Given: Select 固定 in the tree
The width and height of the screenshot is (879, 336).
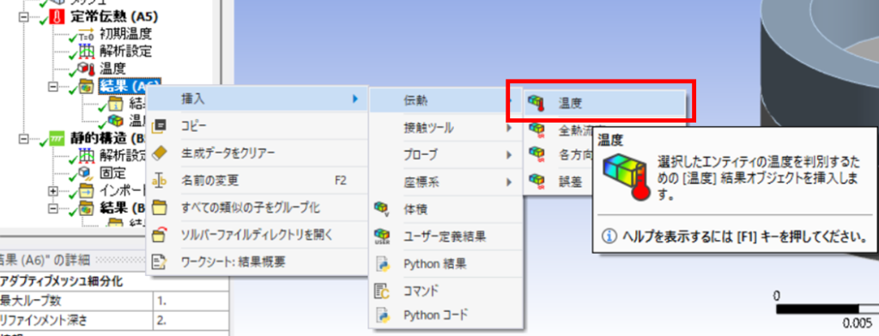Looking at the screenshot, I should click(112, 172).
